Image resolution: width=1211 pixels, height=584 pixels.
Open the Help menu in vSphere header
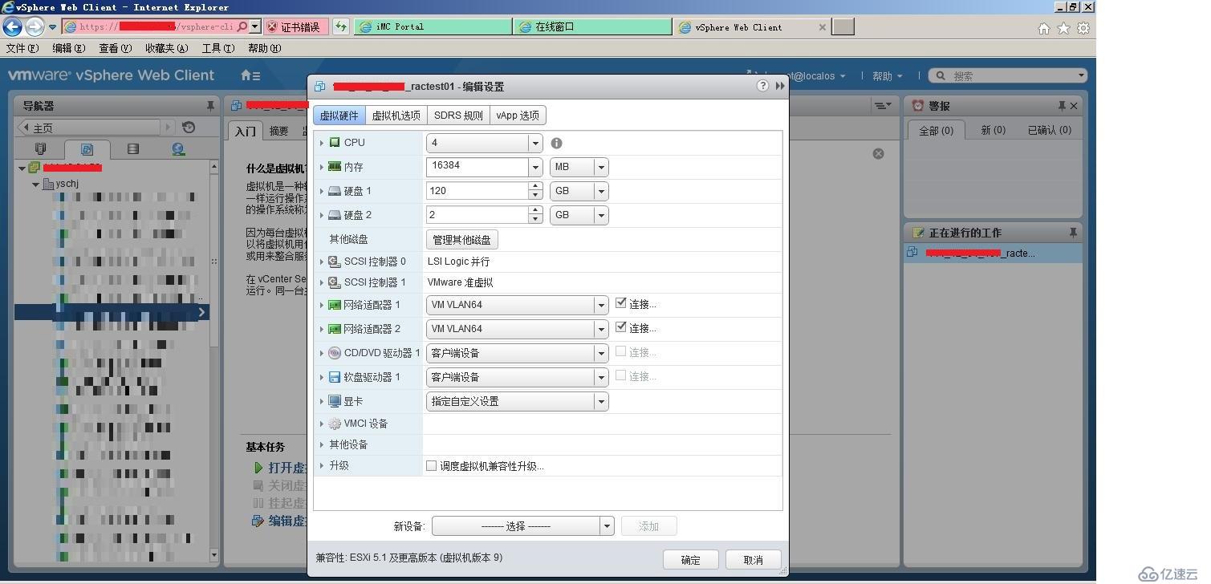[887, 75]
